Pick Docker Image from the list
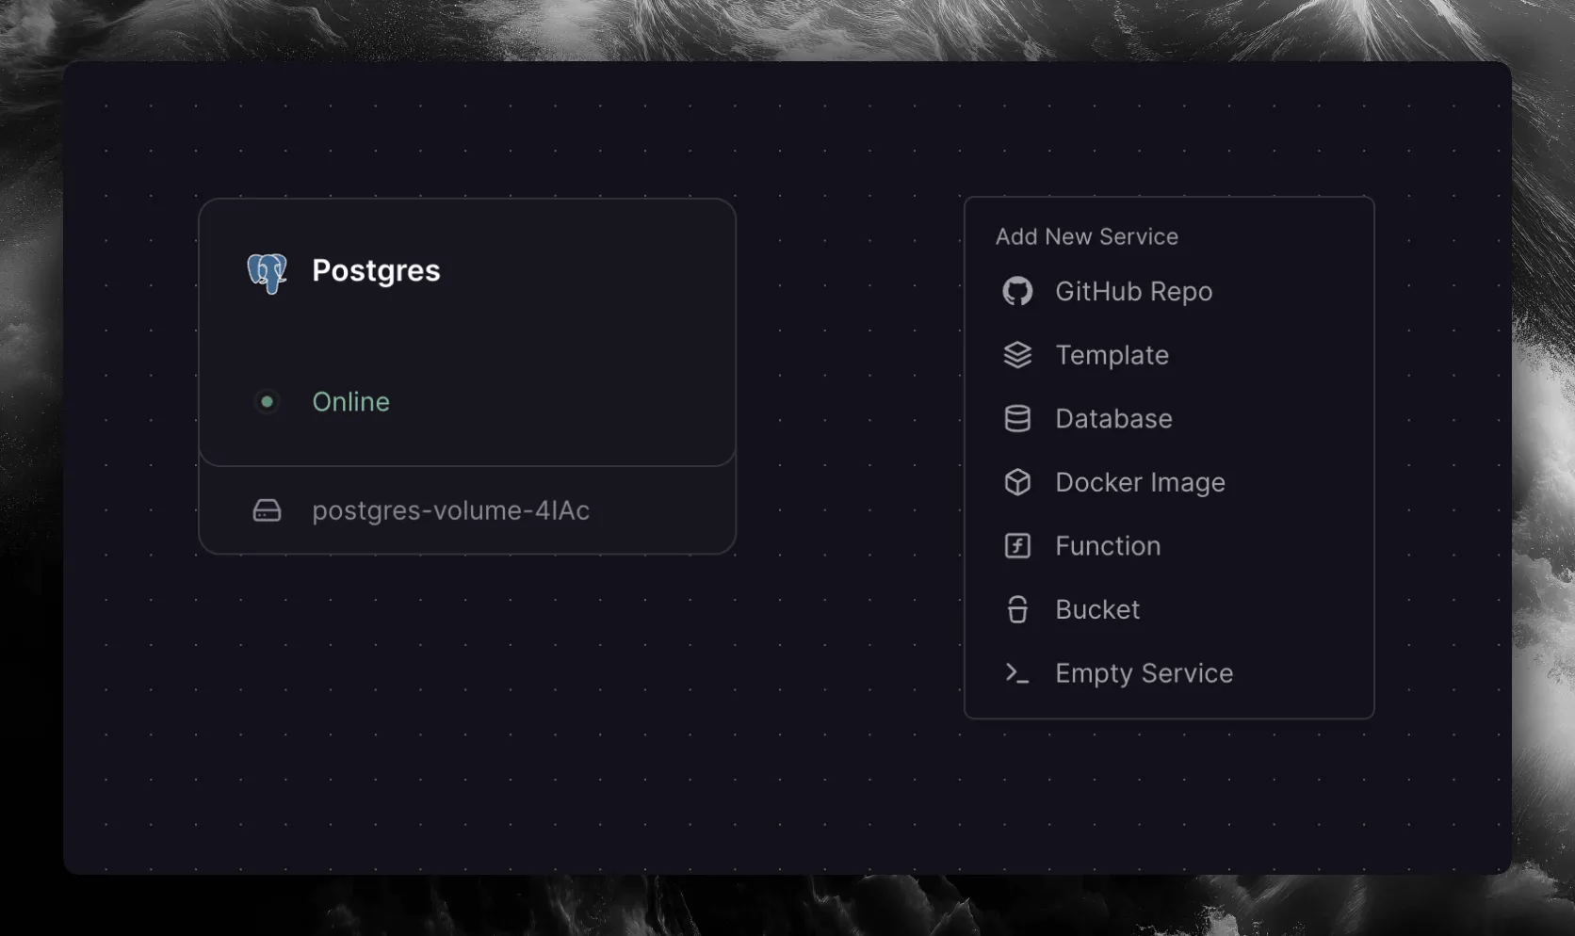 tap(1140, 482)
